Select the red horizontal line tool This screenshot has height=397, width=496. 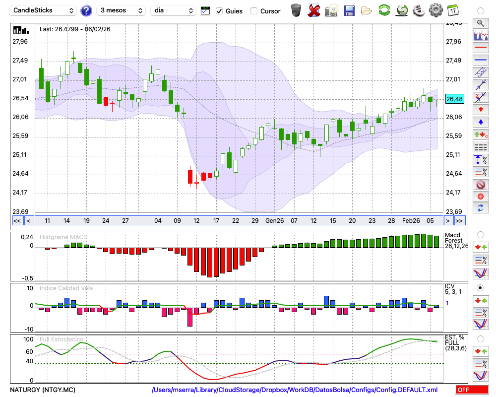coord(481,48)
